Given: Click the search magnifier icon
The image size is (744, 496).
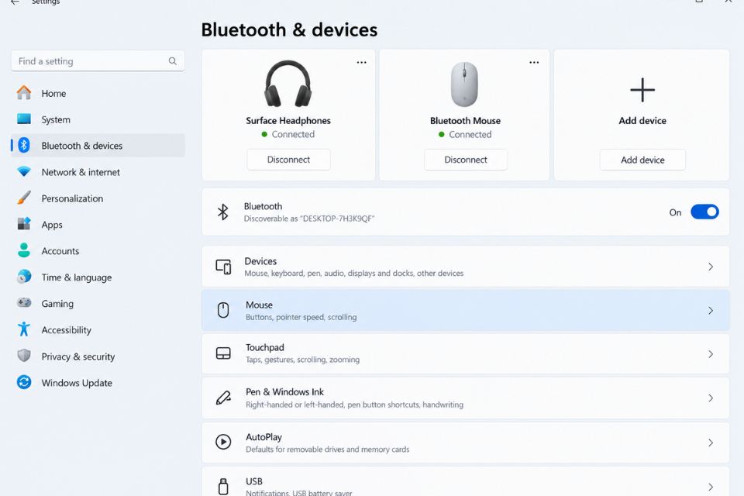Looking at the screenshot, I should pyautogui.click(x=173, y=61).
